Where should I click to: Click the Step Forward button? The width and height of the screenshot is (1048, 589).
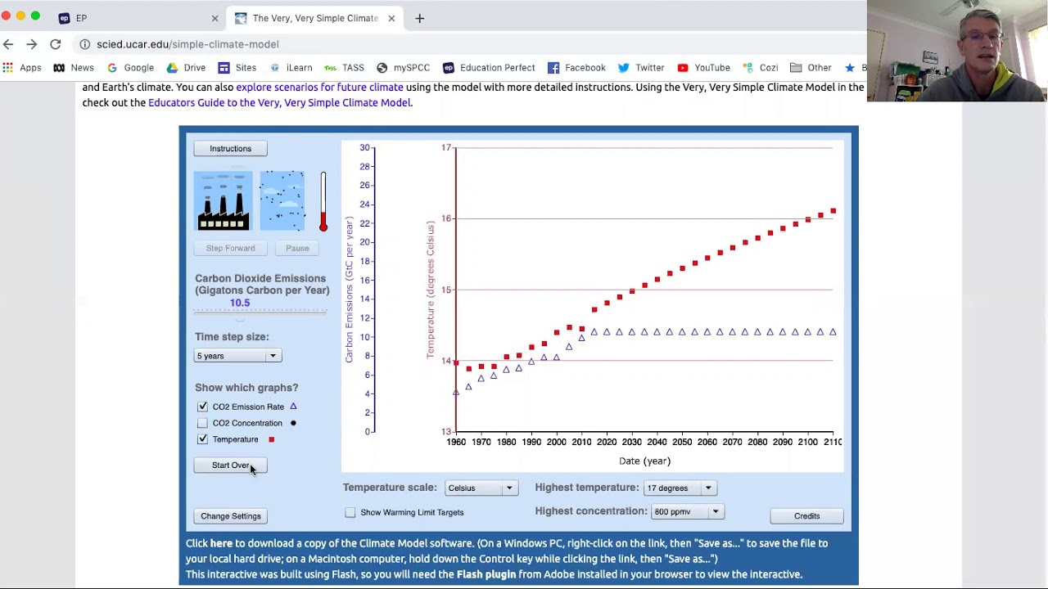click(230, 248)
